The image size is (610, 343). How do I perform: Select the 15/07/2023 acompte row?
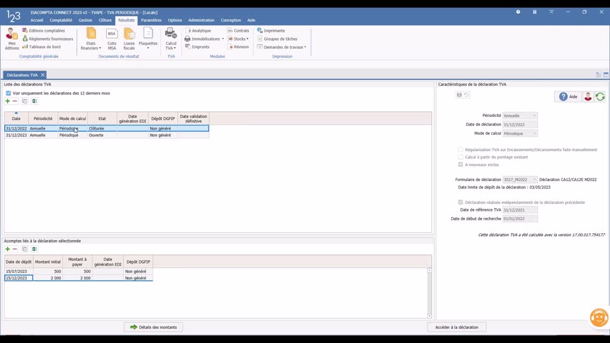[78, 271]
